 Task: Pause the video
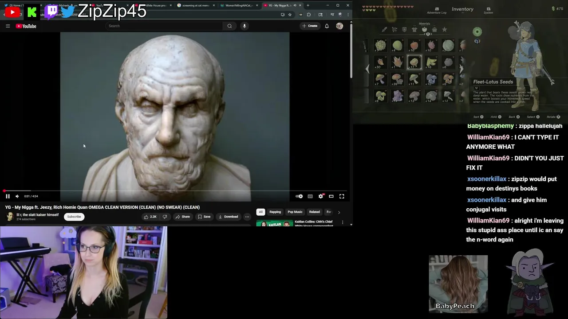pyautogui.click(x=8, y=196)
